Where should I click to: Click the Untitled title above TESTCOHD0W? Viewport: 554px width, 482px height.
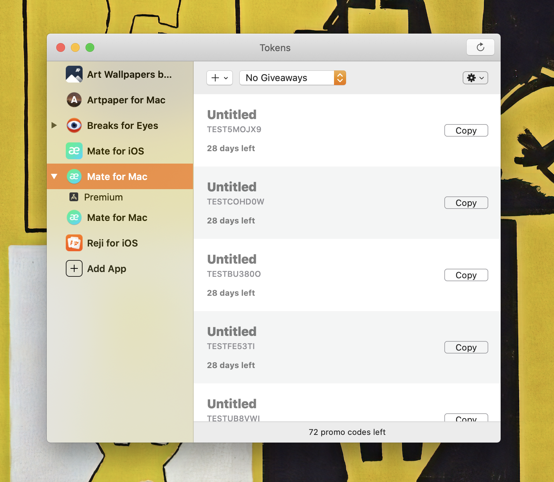pos(232,187)
